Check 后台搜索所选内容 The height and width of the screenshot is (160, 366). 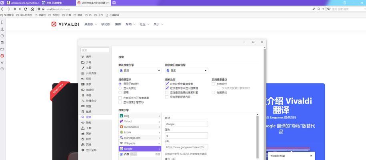click(x=167, y=96)
